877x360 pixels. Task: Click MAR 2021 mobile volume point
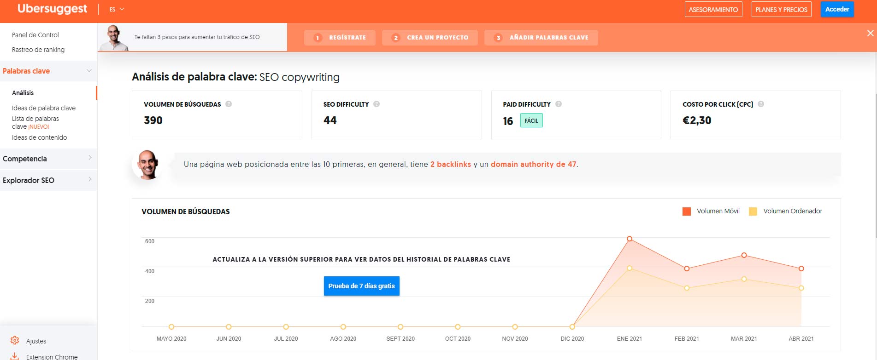click(x=744, y=255)
